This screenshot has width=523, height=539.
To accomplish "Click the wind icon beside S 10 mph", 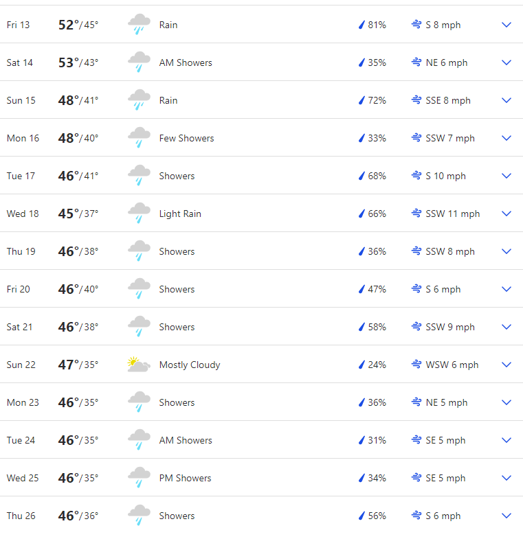I will pos(416,176).
